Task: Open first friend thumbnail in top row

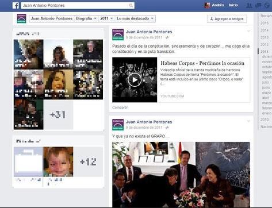Action: click(29, 55)
